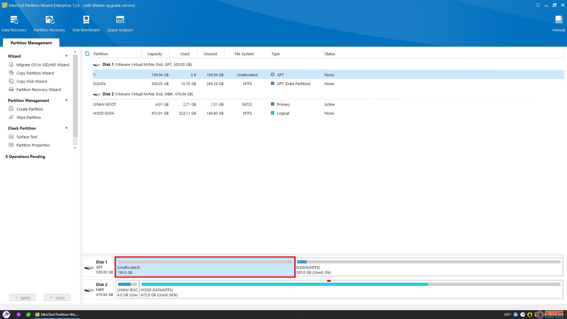Click the blue tray icon next to UEFI
This screenshot has height=319, width=567.
(x=516, y=315)
